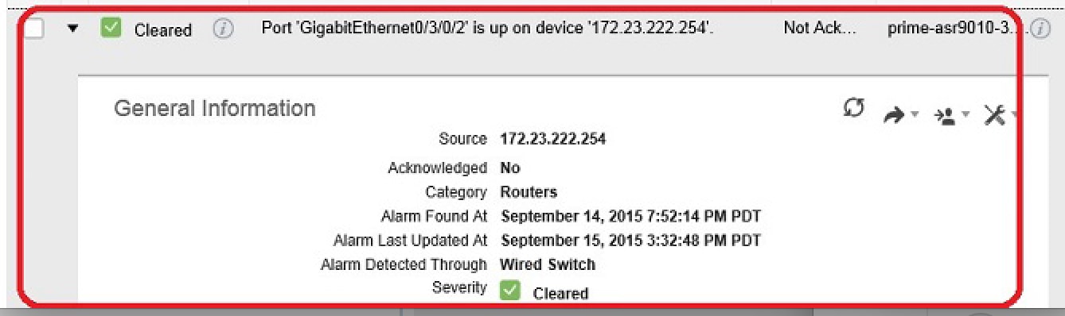The width and height of the screenshot is (1065, 316).
Task: Click the assign user icon
Action: [945, 117]
